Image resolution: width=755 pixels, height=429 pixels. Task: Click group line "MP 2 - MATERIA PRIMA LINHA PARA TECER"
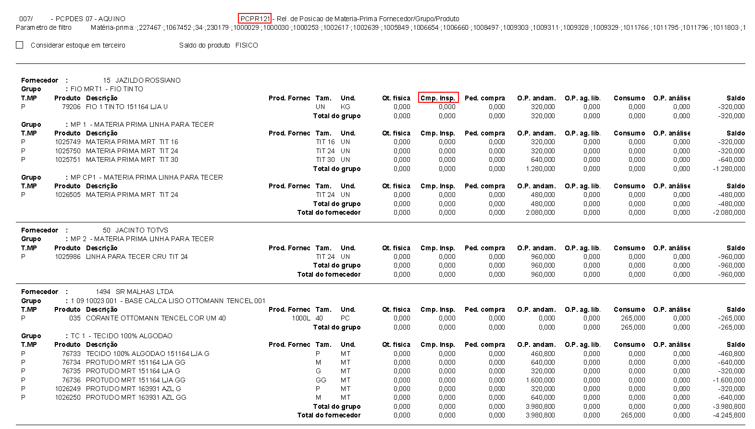142,239
